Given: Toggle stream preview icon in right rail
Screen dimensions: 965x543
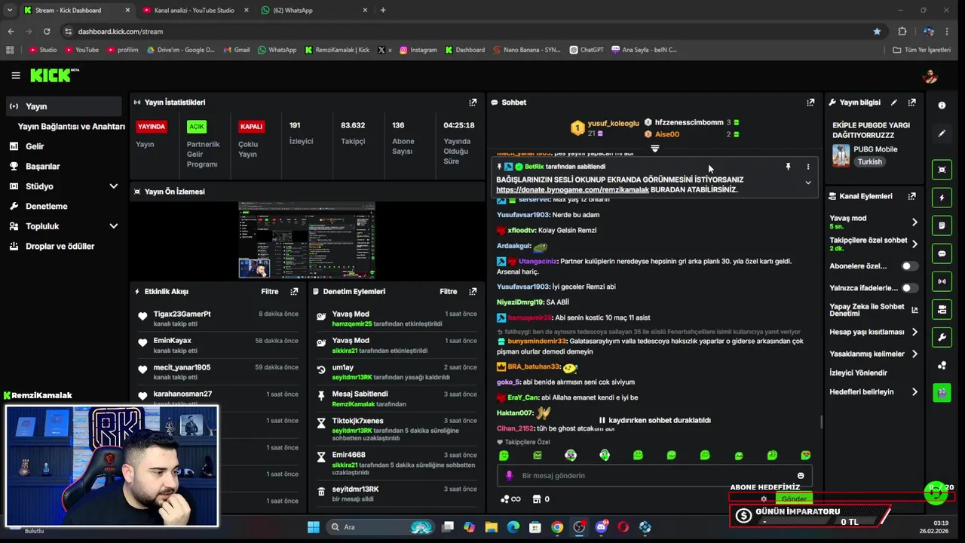Looking at the screenshot, I should coord(942,170).
